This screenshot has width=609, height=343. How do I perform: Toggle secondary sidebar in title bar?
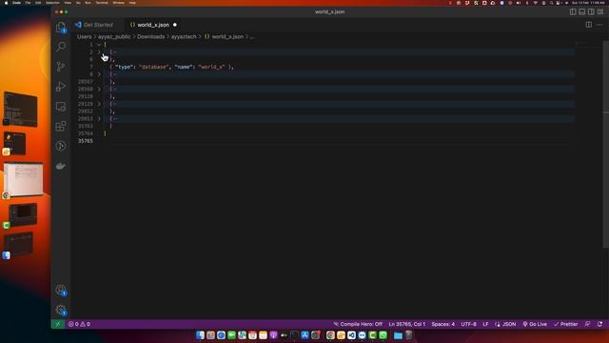(x=591, y=11)
